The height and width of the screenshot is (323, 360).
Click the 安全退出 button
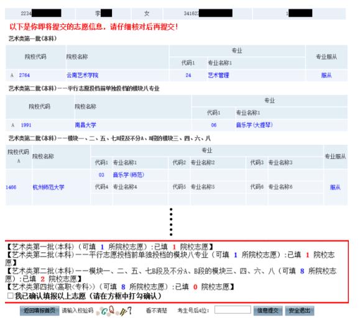300,311
